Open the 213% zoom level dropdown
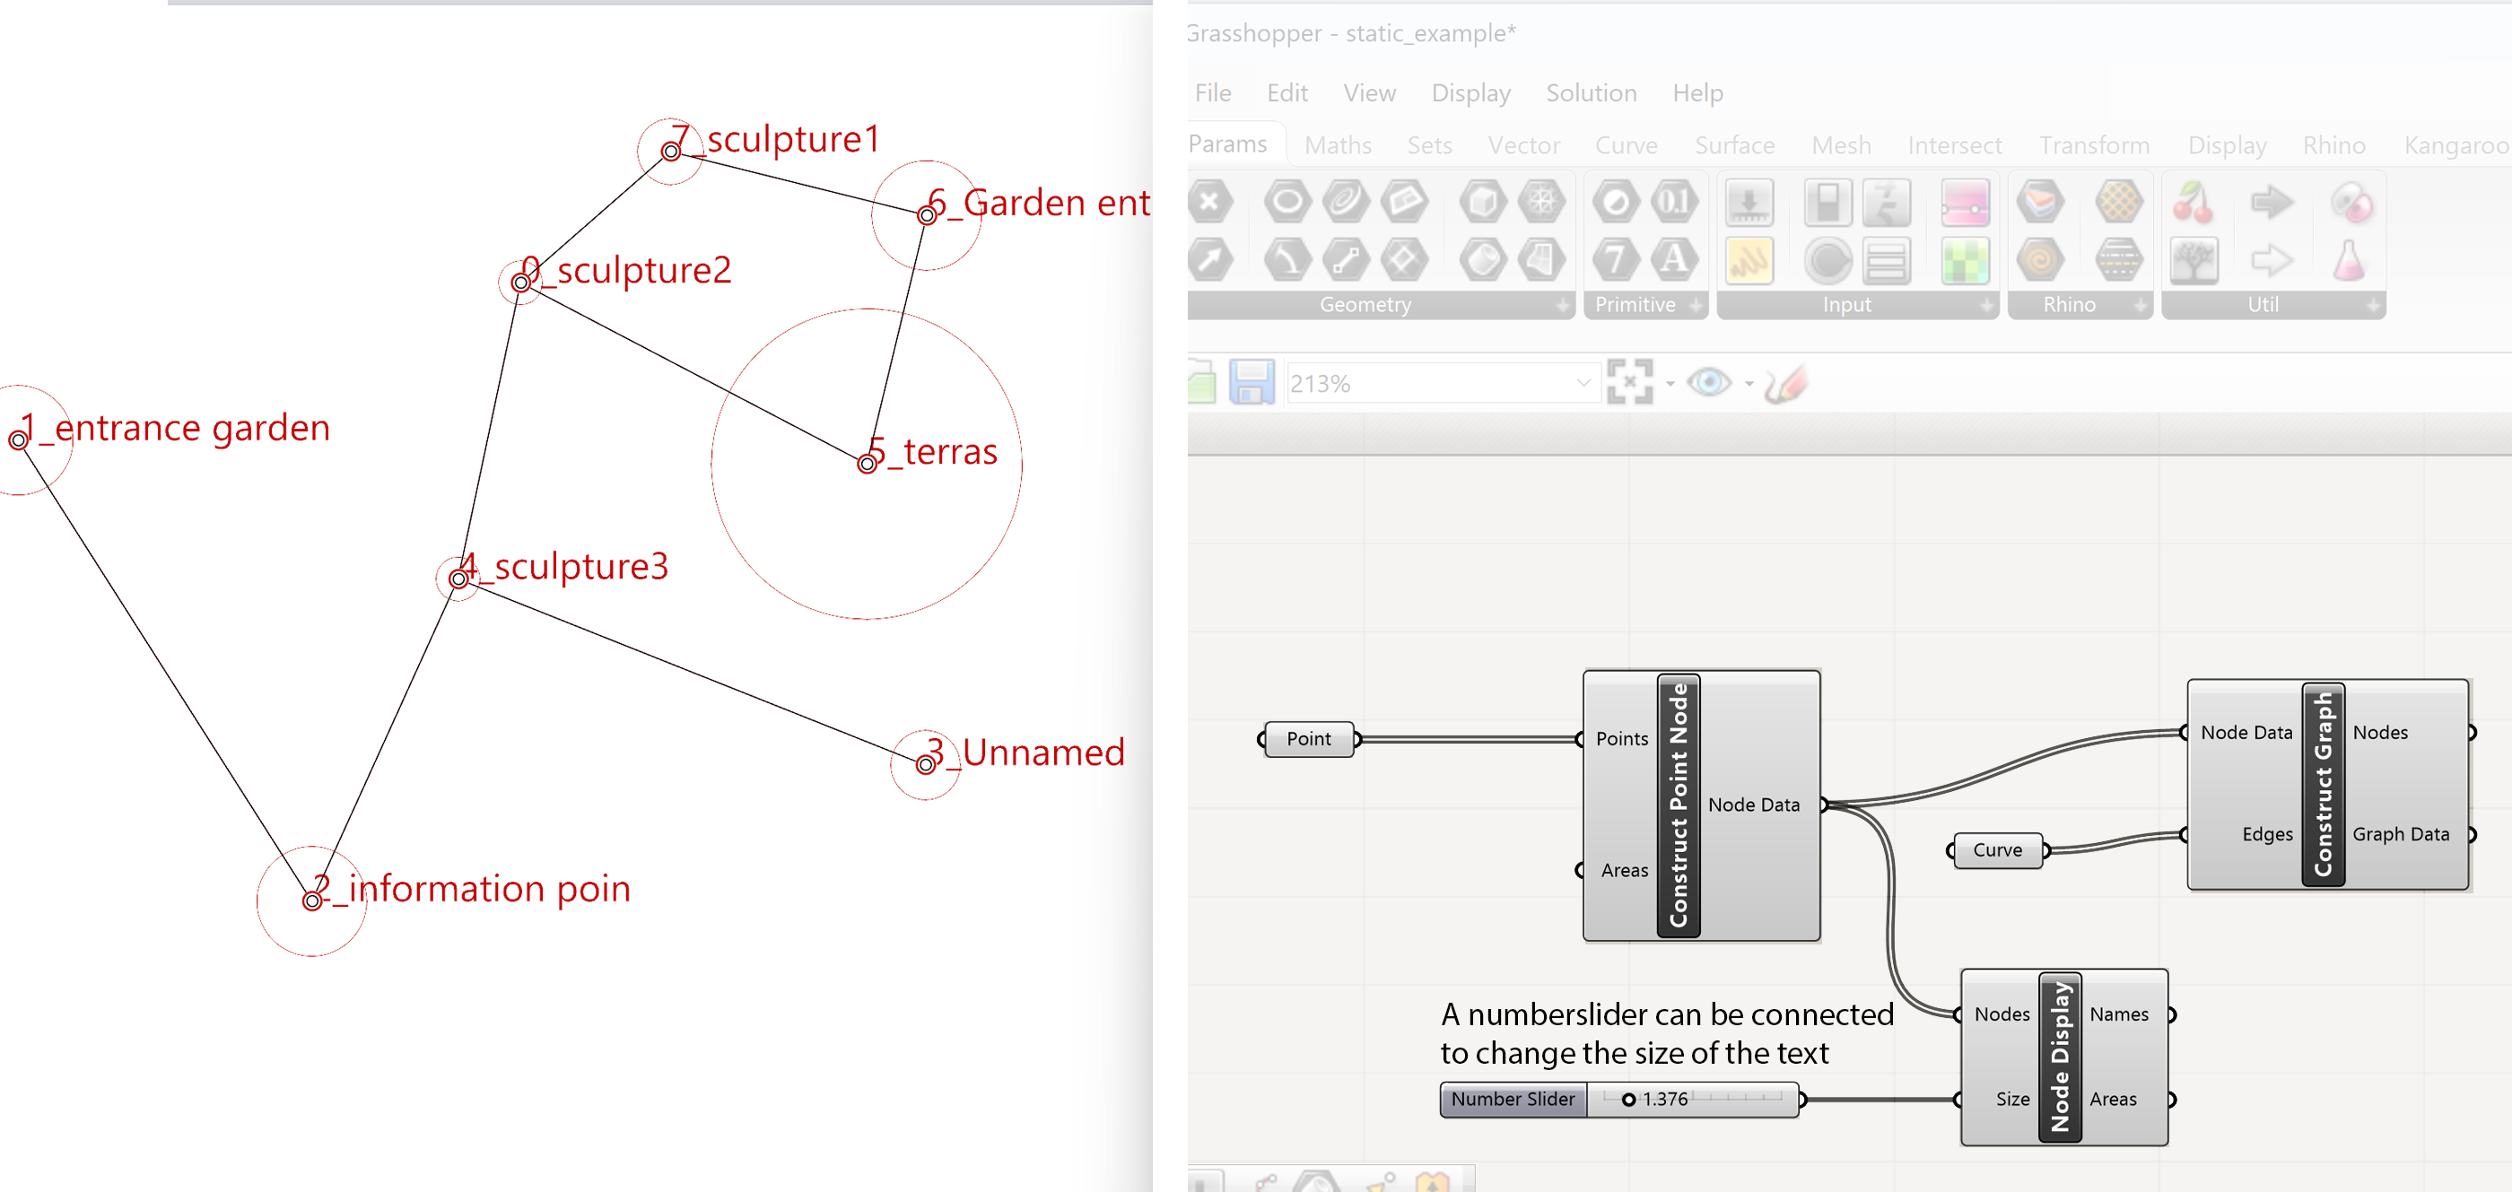 pos(1583,383)
